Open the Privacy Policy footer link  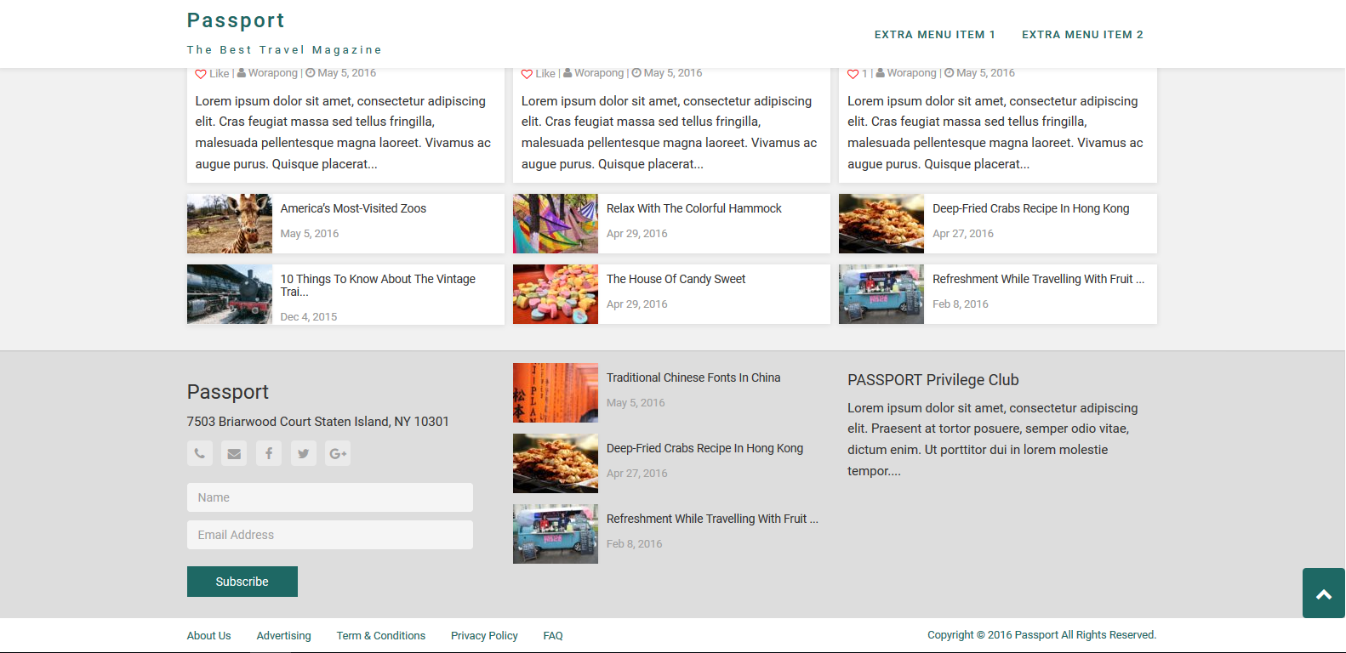pyautogui.click(x=484, y=636)
